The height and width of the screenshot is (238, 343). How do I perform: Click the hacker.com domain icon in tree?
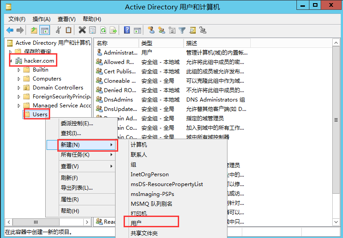coord(19,60)
